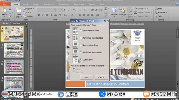Toggle Italic formatting
Viewport: 179px width, 100px height.
(x=43, y=15)
